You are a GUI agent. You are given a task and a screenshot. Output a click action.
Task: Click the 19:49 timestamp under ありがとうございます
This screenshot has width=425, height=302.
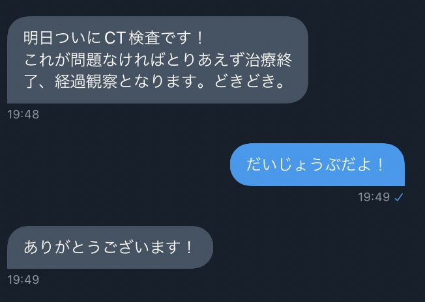tap(23, 280)
